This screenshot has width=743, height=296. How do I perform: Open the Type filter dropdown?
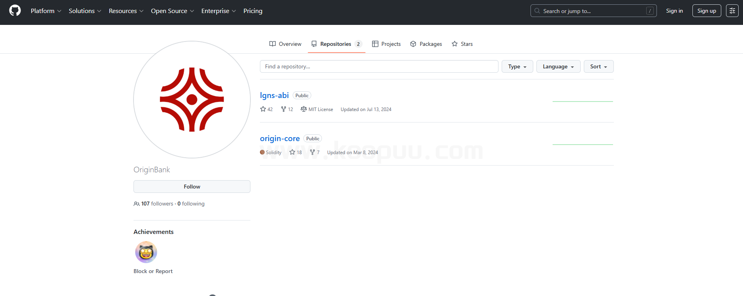click(x=517, y=66)
